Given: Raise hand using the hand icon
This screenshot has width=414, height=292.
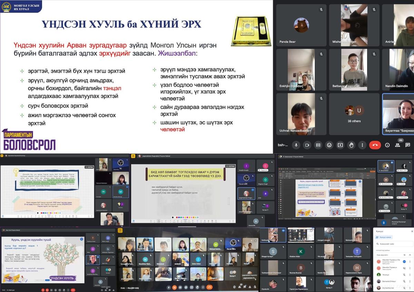Looking at the screenshot, I should click(x=351, y=145).
